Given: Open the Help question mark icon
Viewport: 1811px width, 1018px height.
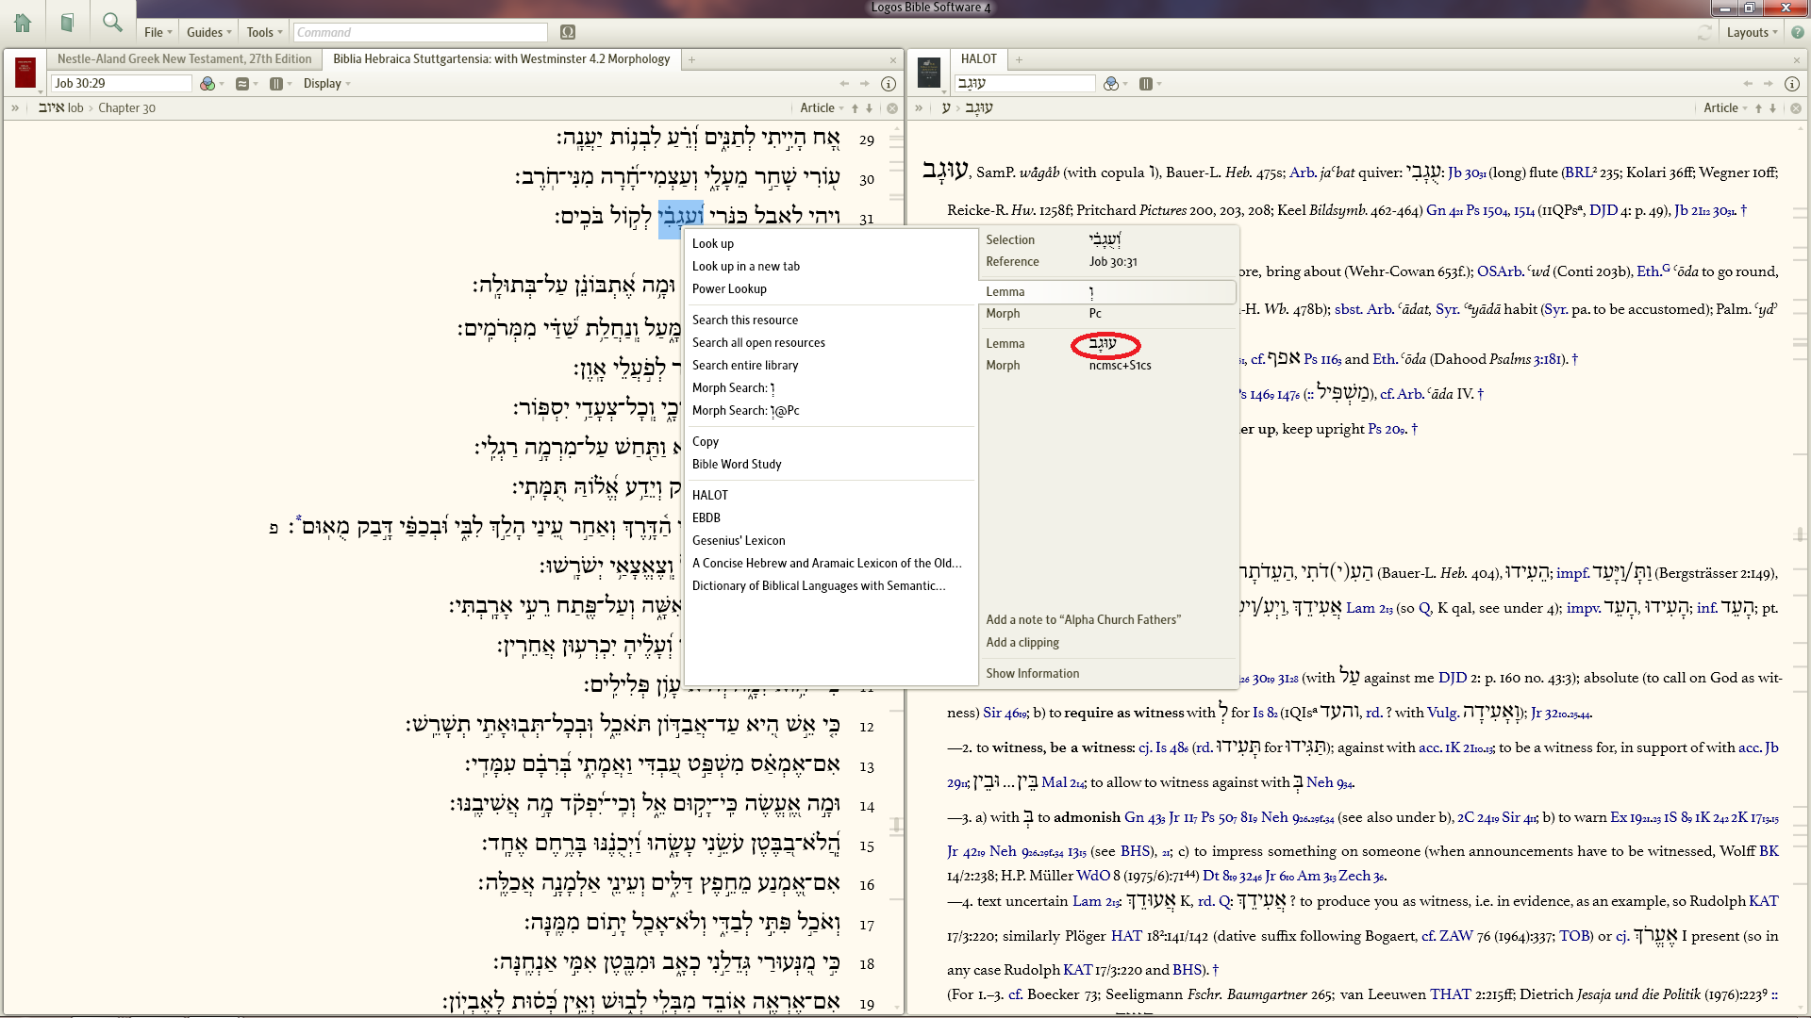Looking at the screenshot, I should coord(1798,32).
